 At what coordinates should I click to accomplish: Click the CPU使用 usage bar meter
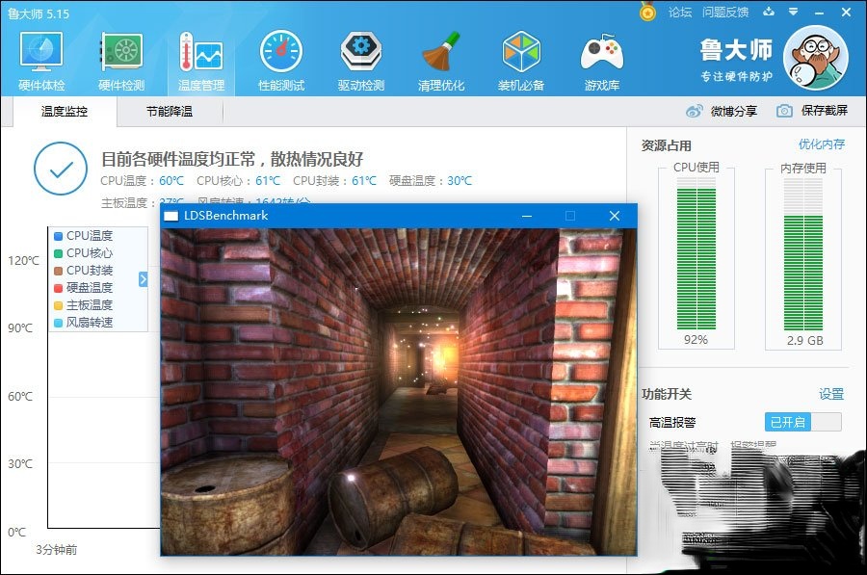pyautogui.click(x=696, y=253)
